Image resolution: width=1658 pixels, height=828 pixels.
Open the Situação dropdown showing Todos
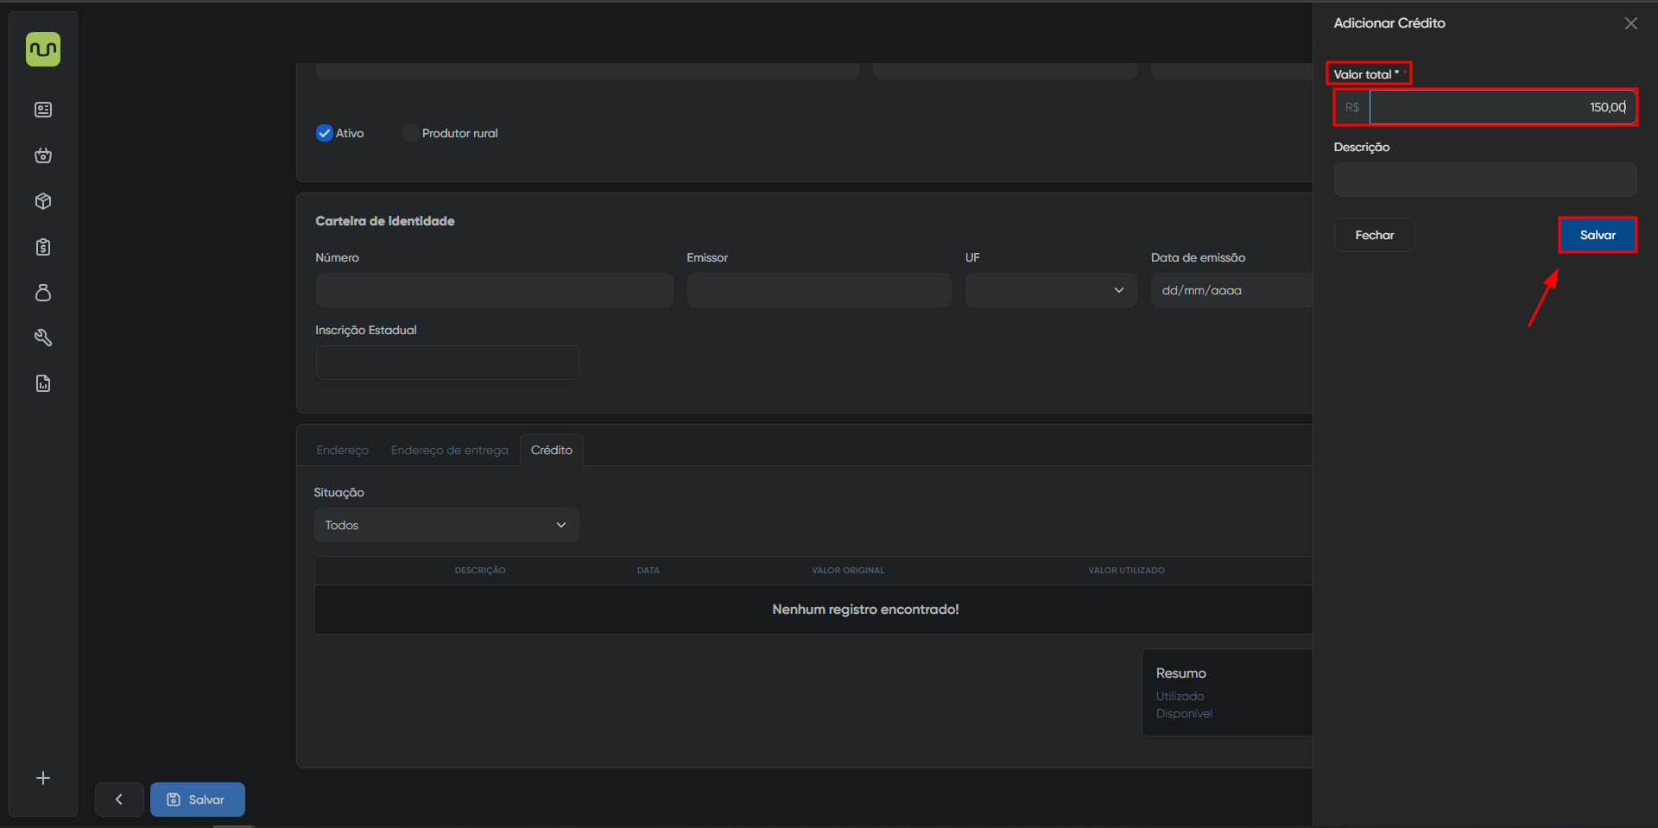pyautogui.click(x=446, y=525)
